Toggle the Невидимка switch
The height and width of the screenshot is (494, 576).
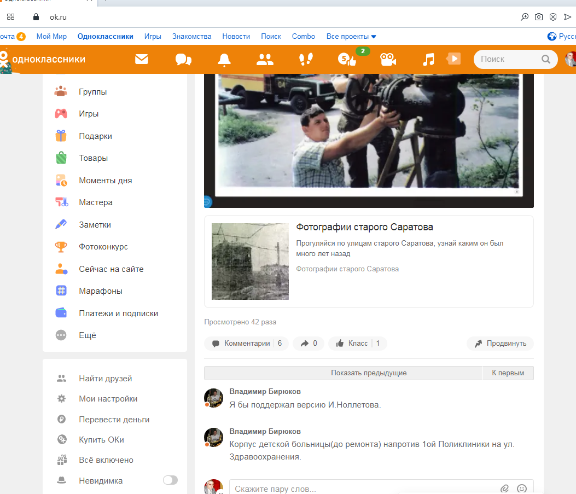point(171,480)
